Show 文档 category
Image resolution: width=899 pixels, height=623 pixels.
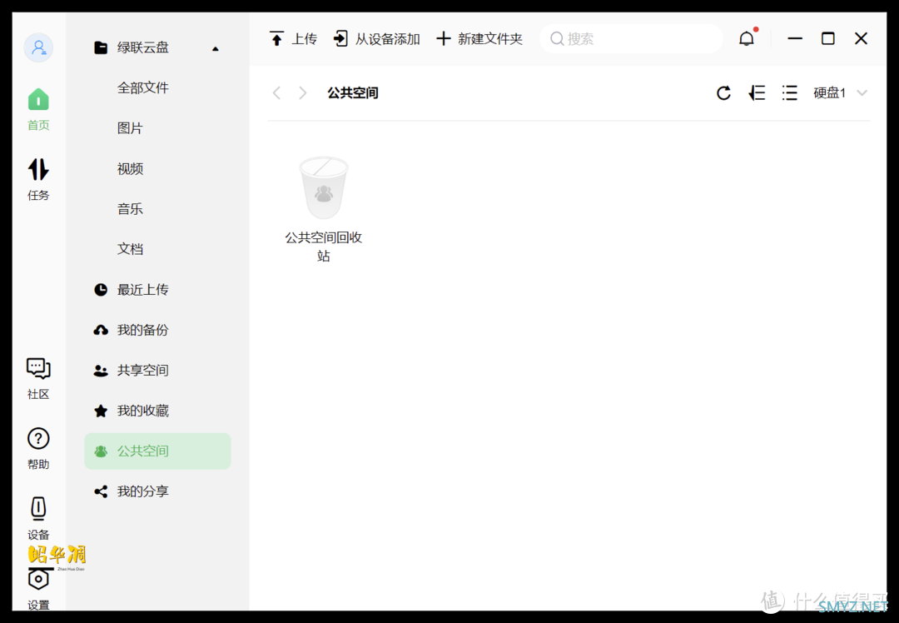[130, 249]
